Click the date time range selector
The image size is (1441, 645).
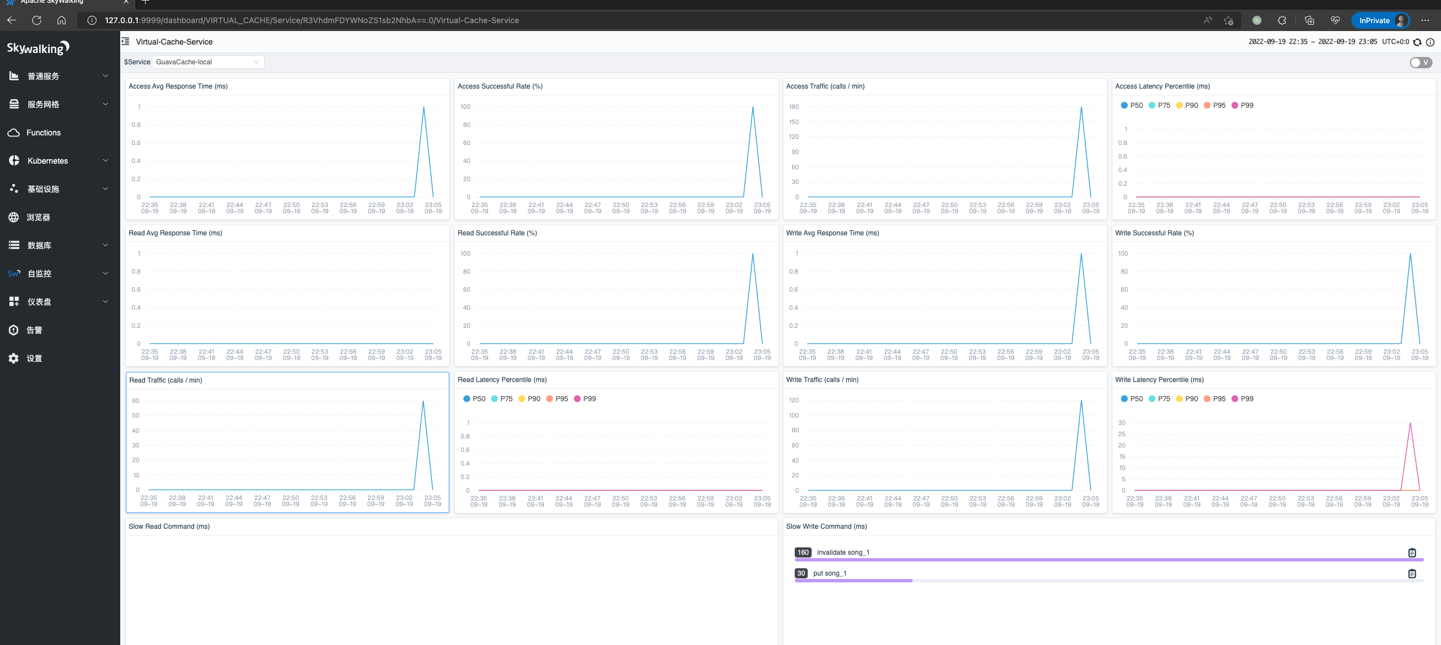click(1312, 42)
